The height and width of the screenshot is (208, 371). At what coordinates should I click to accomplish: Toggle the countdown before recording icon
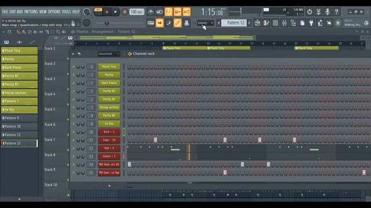(x=169, y=12)
